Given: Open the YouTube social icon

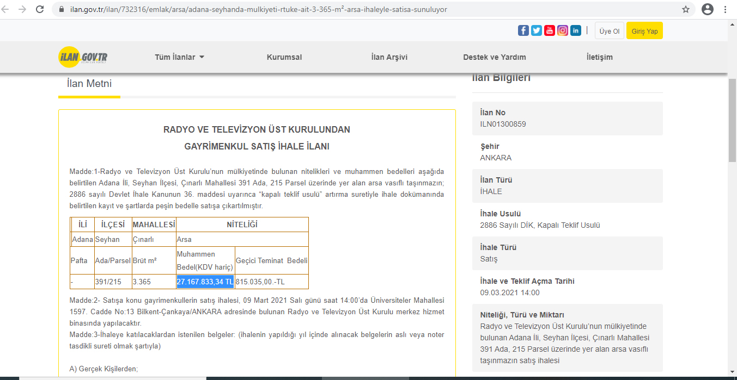Looking at the screenshot, I should [x=550, y=31].
